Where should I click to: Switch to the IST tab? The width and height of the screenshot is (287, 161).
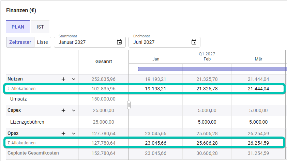tap(40, 27)
